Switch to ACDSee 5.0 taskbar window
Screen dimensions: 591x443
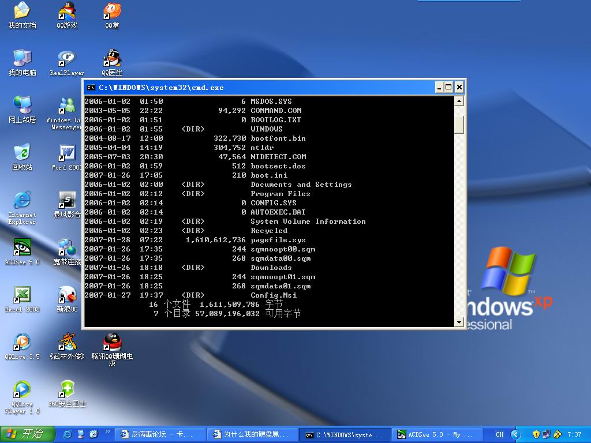point(436,434)
